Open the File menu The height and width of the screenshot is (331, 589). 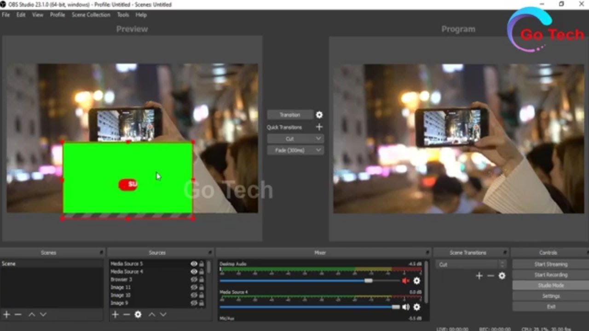pyautogui.click(x=6, y=15)
